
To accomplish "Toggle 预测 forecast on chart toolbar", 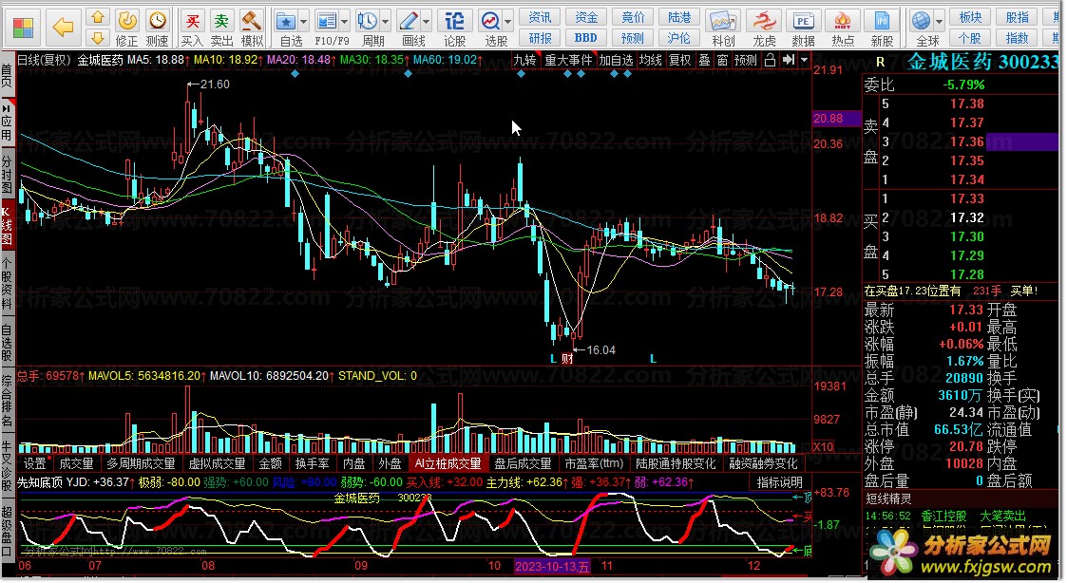I will coord(746,61).
